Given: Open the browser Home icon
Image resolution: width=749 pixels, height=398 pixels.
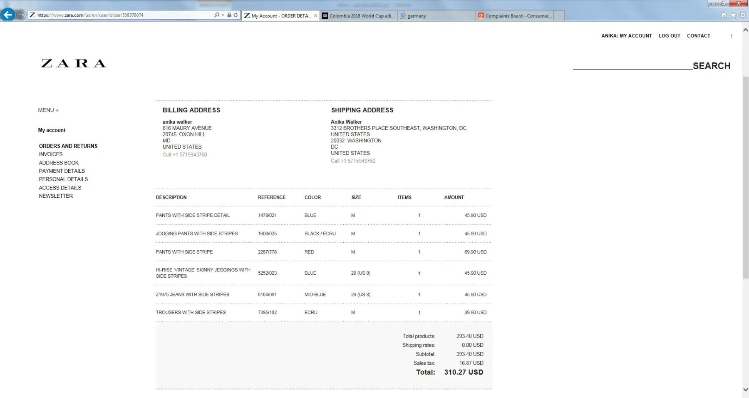Looking at the screenshot, I should (x=723, y=15).
